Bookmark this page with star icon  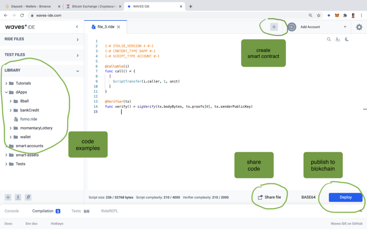click(x=318, y=16)
